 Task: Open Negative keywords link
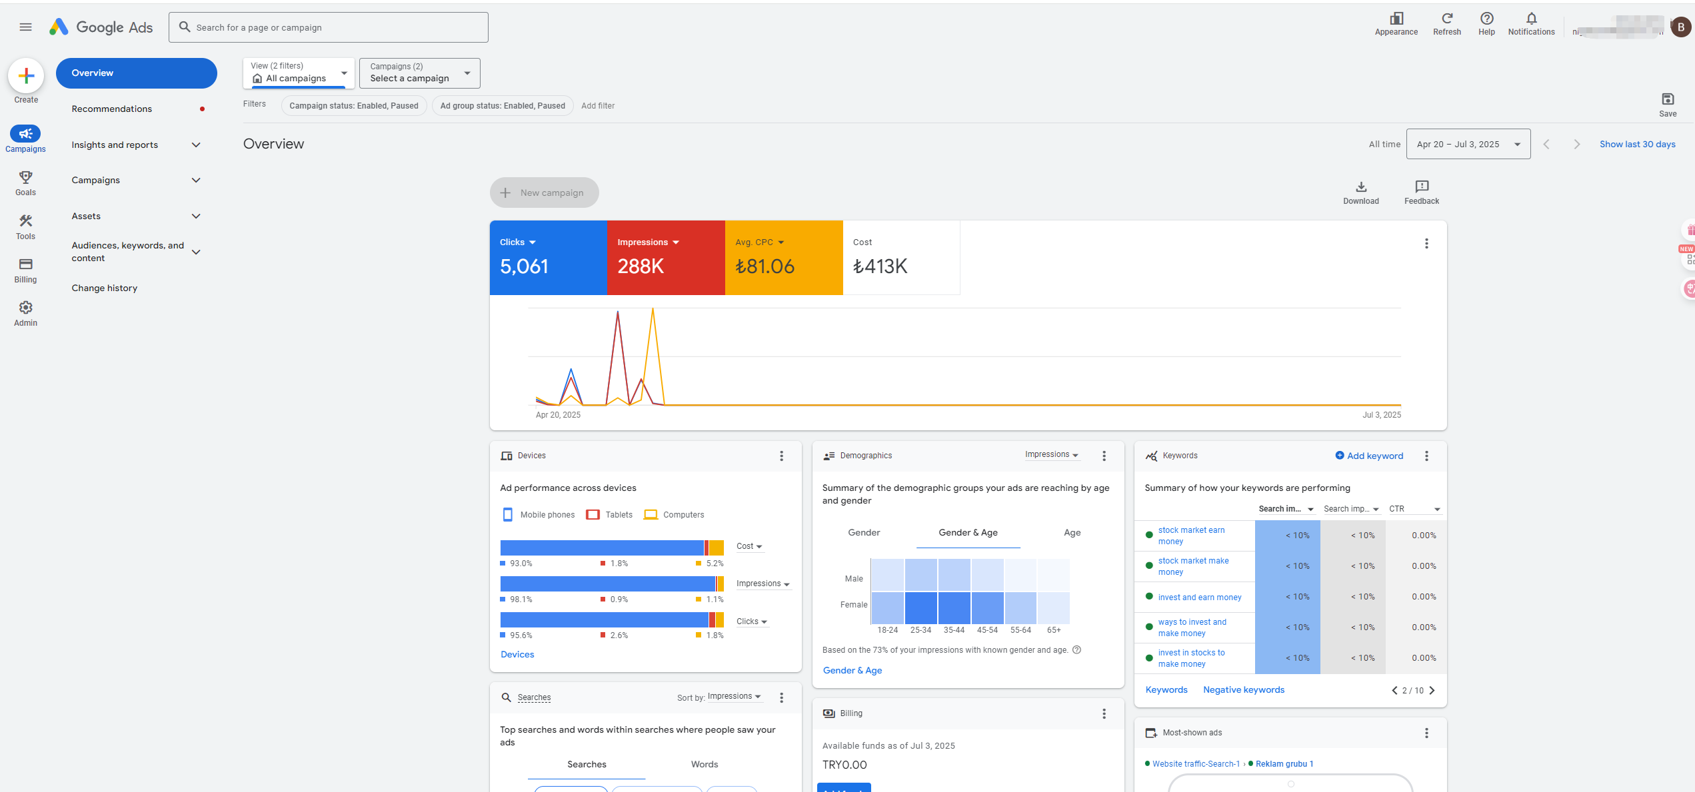pos(1243,690)
